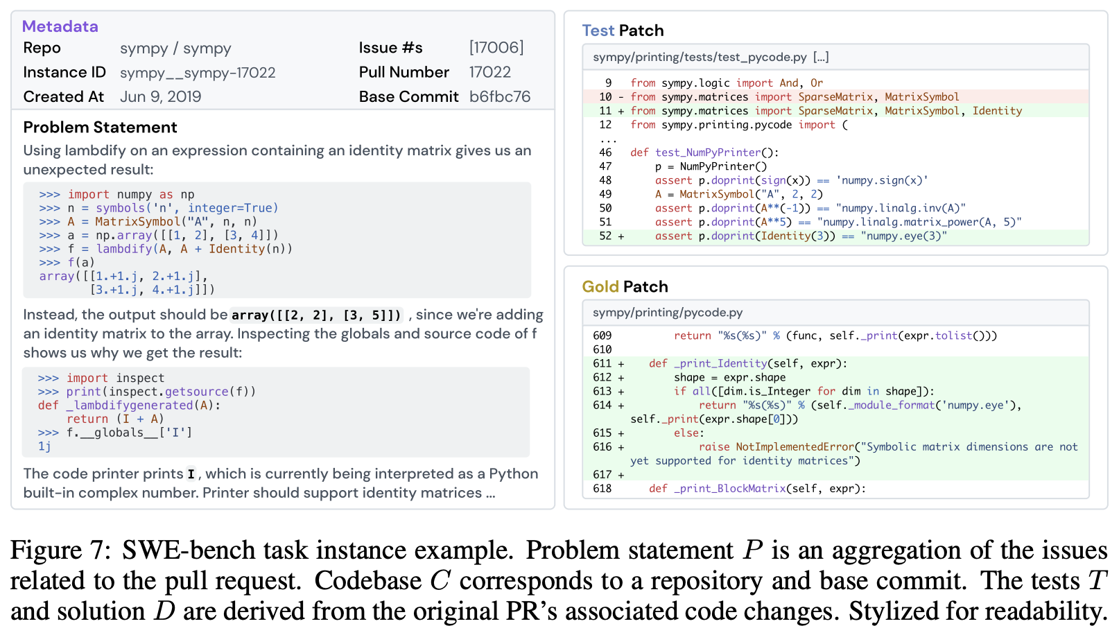The image size is (1119, 635).
Task: Open issue number [17006]
Action: point(496,48)
